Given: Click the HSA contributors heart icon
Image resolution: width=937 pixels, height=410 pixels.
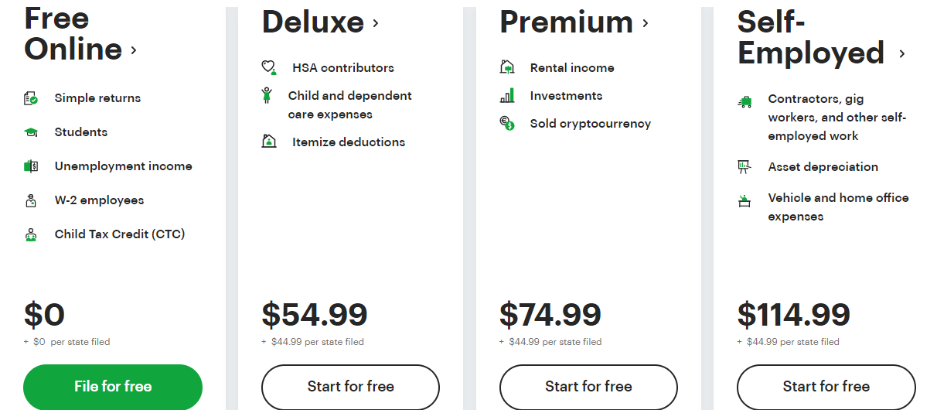Looking at the screenshot, I should tap(269, 68).
